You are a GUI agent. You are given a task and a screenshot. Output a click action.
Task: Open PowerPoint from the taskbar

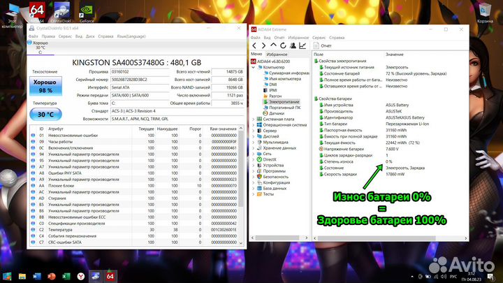[x=51, y=276]
